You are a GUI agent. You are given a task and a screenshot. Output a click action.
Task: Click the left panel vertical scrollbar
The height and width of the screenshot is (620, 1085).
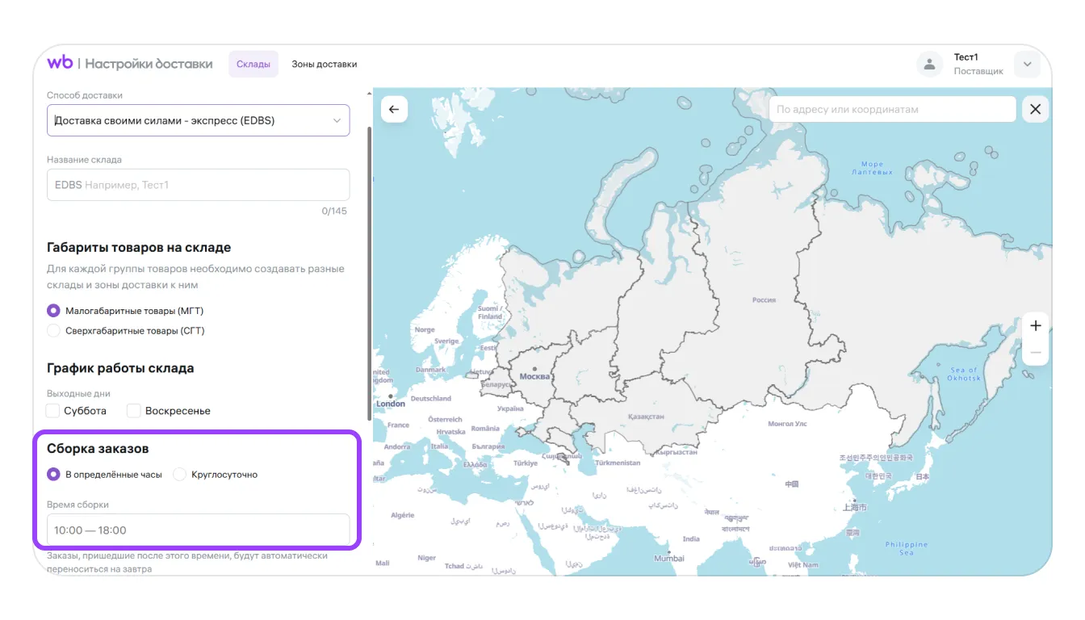point(369,274)
